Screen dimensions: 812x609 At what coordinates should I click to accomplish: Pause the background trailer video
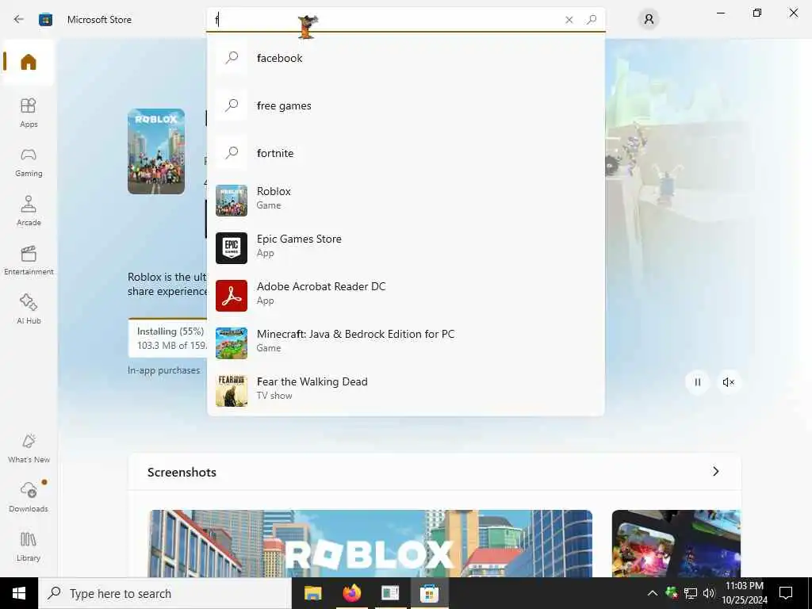698,382
